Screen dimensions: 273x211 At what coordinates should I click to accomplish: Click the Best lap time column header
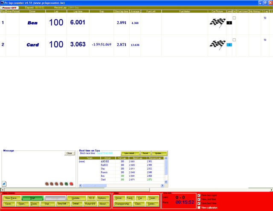122,12
